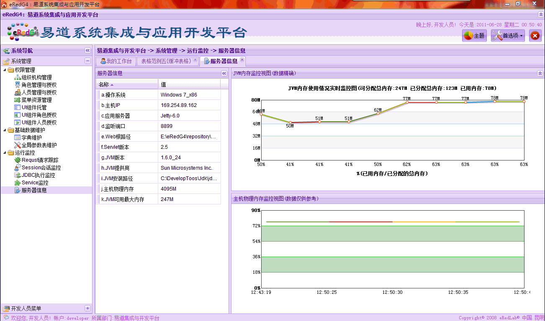Collapse the 系统导航 side panel
The width and height of the screenshot is (545, 321).
click(x=87, y=51)
